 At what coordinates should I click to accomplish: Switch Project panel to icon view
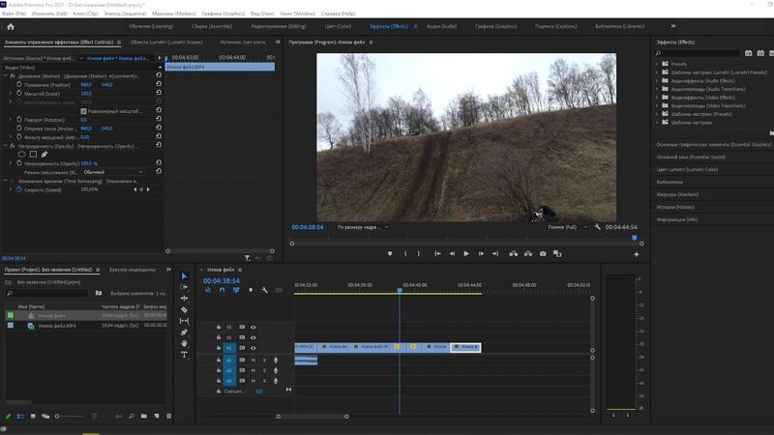click(x=33, y=417)
